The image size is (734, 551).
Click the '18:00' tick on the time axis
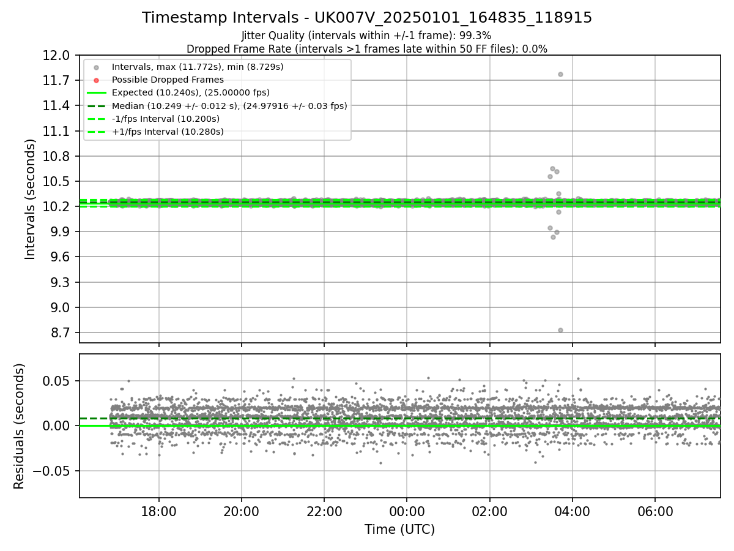click(x=159, y=511)
